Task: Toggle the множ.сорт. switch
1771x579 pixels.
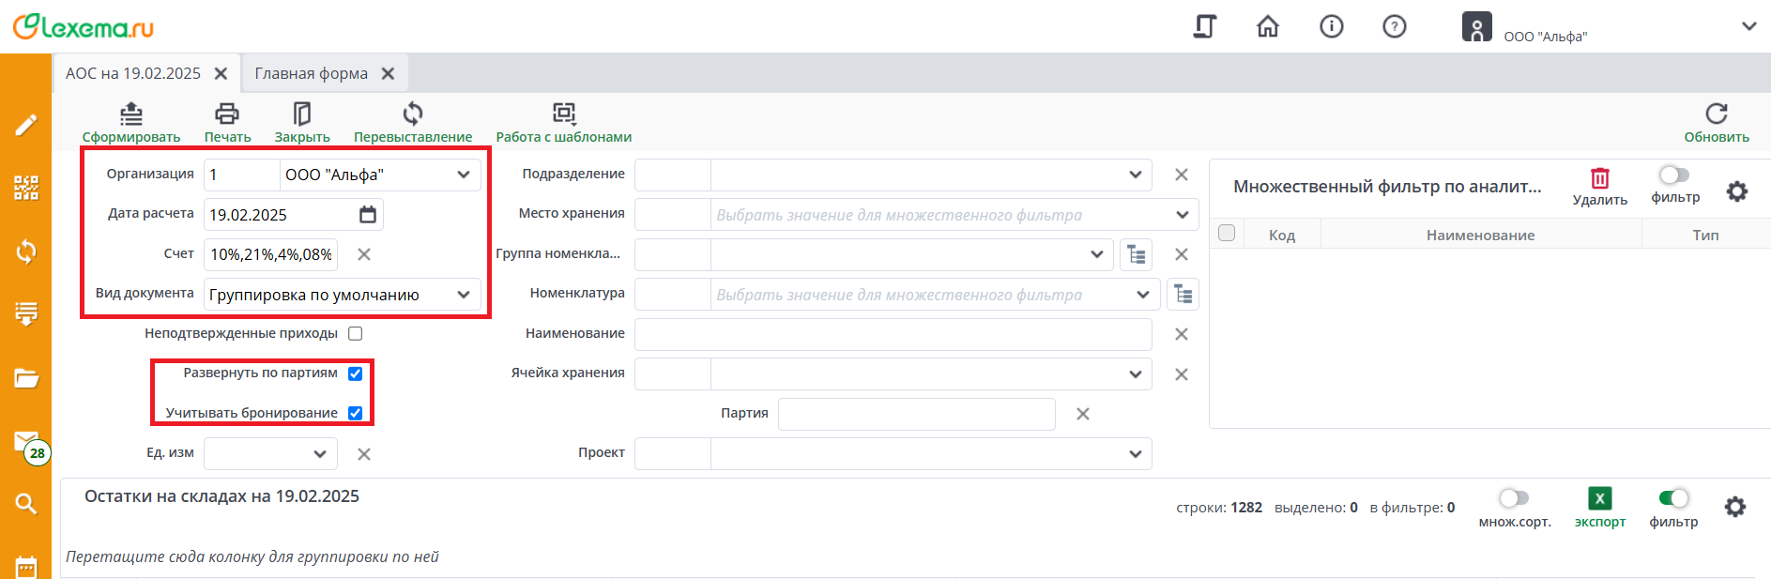Action: click(x=1514, y=498)
